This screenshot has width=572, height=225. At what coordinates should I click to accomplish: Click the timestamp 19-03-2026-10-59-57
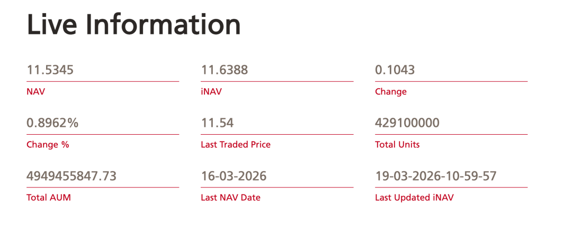point(436,176)
